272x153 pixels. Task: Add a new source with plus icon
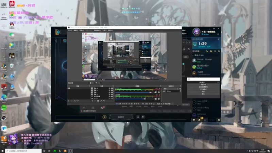tap(92, 101)
